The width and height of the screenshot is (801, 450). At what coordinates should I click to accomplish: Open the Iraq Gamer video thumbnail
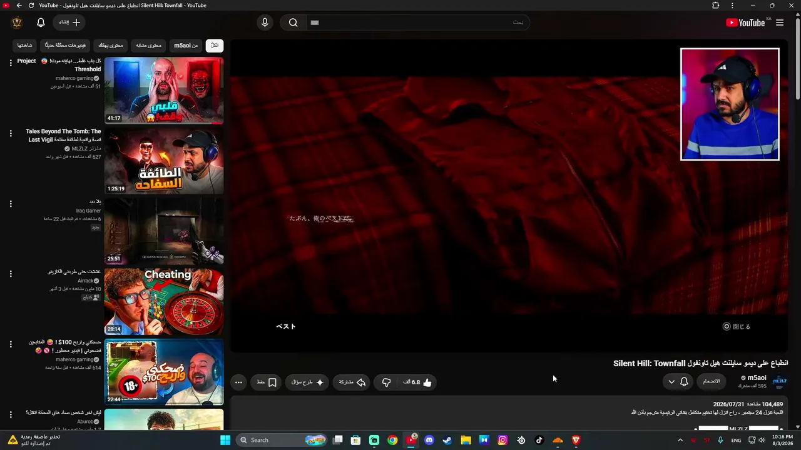[164, 231]
